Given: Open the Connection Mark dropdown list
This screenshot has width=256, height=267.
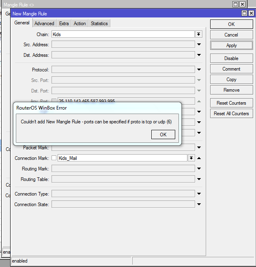Looking at the screenshot, I should (x=191, y=158).
